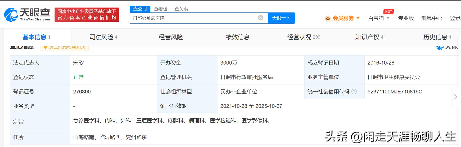The width and height of the screenshot is (461, 147).
Task: Click the red 国家中小企业发展子基金旗下 banner
Action: click(x=87, y=14)
